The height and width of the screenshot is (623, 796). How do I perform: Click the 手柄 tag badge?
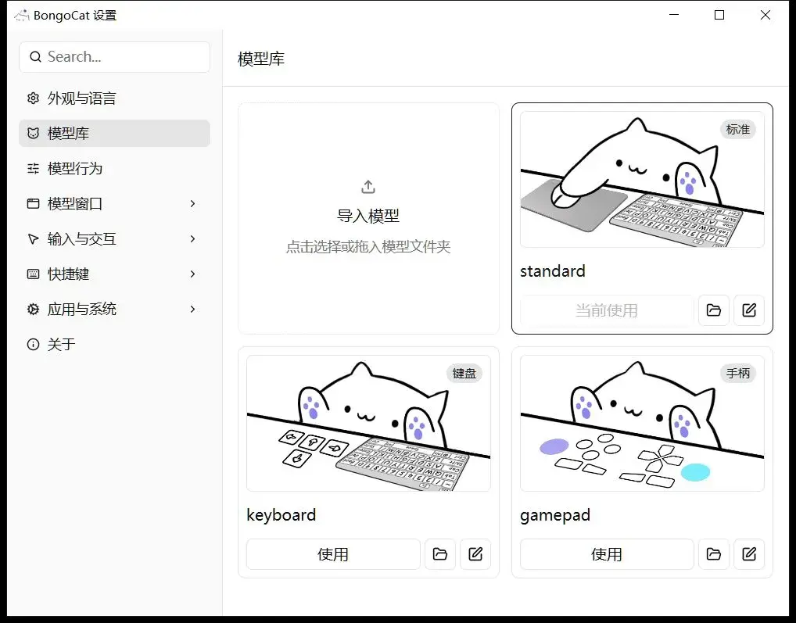(x=737, y=374)
